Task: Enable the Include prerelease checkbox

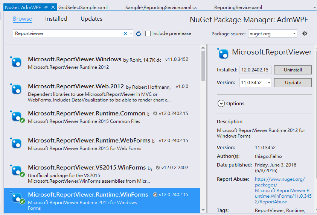Action: tap(148, 33)
